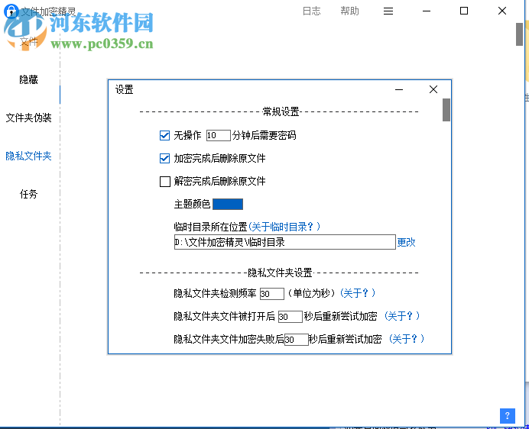Close the main application window
Viewport: 529px width, 429px height.
(x=502, y=11)
